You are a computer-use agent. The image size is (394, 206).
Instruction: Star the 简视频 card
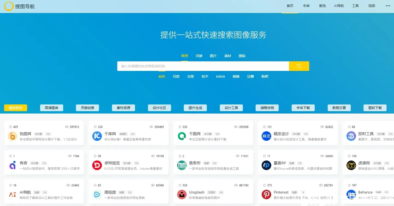point(95,185)
